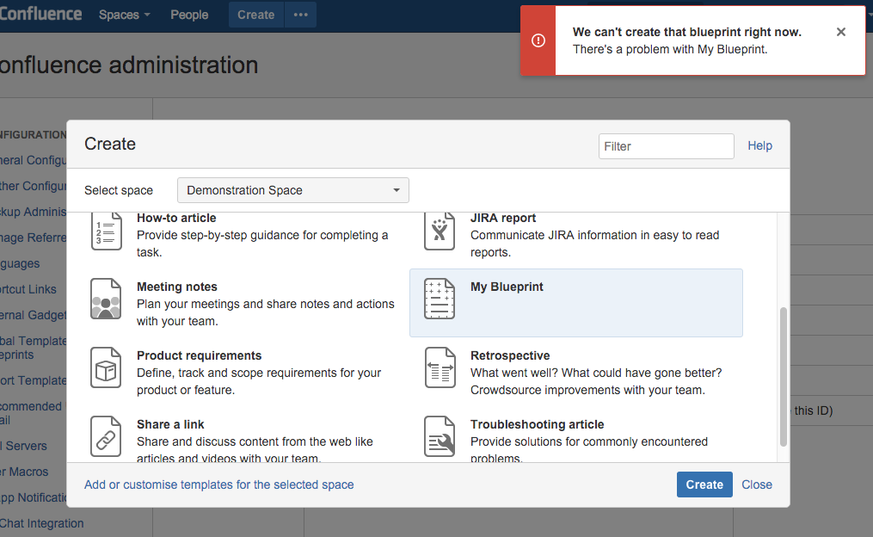Screen dimensions: 873x537
Task: Click the template list scrollbar
Action: tap(784, 377)
